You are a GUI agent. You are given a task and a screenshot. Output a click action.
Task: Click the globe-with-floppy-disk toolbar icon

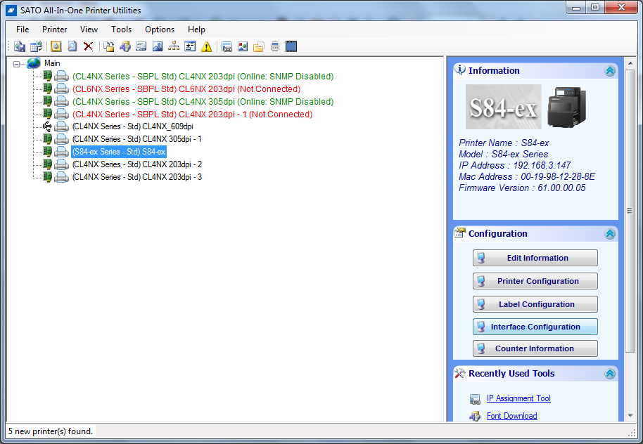19,46
